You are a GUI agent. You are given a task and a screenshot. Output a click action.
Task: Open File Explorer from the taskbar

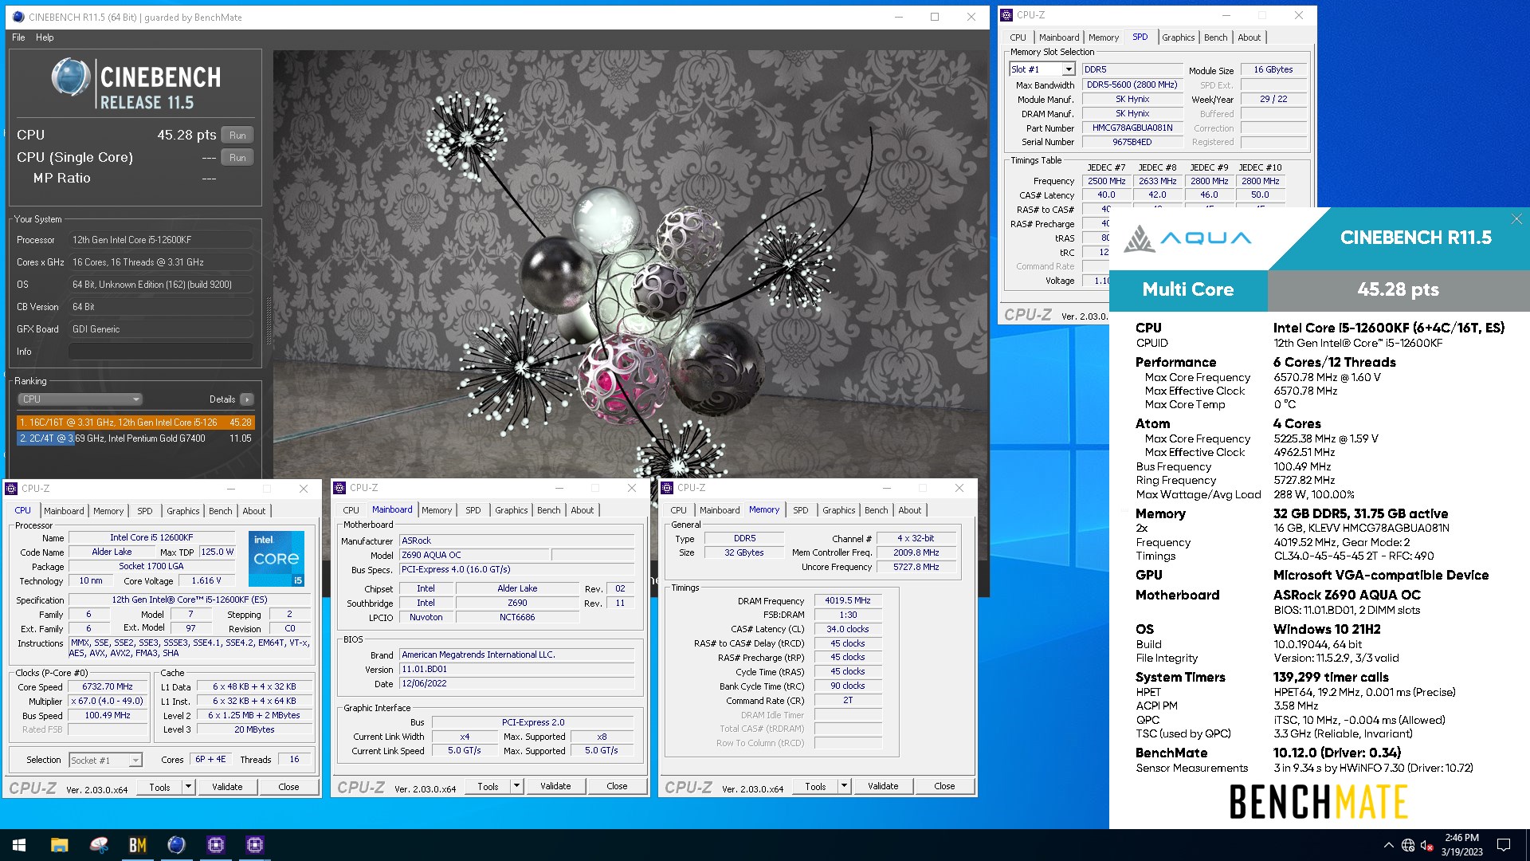click(59, 845)
